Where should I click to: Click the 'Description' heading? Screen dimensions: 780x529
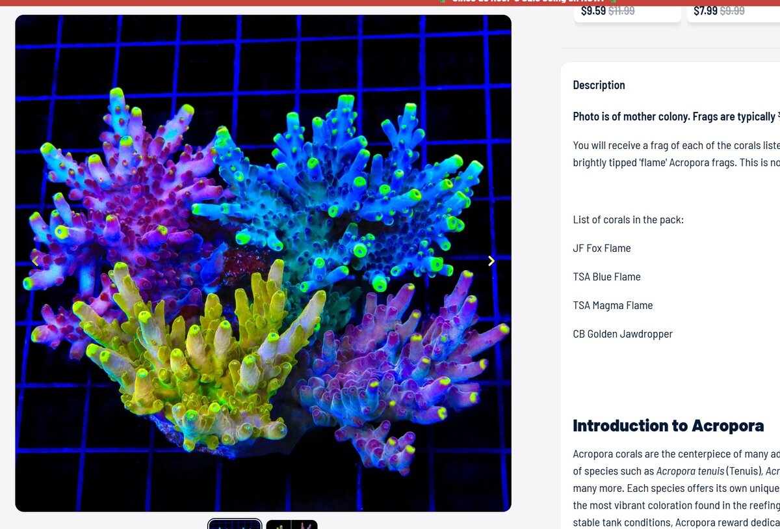tap(599, 85)
